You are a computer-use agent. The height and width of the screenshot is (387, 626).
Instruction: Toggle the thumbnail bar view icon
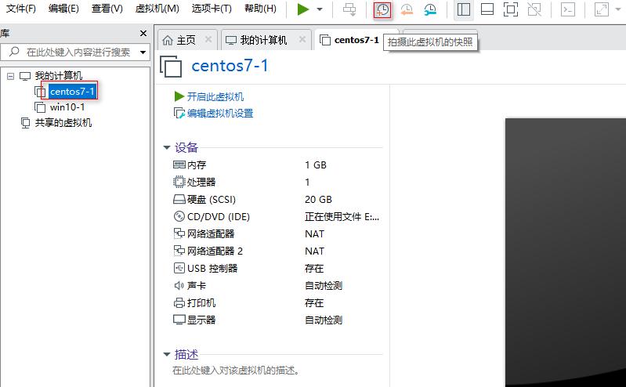pos(487,9)
